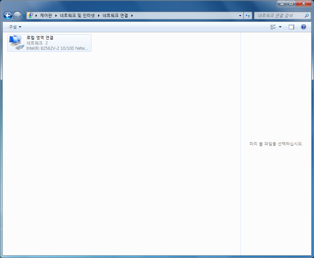Screen dimensions: 314x258
Task: Select 제어판 in the breadcrumb path
Action: pyautogui.click(x=46, y=15)
